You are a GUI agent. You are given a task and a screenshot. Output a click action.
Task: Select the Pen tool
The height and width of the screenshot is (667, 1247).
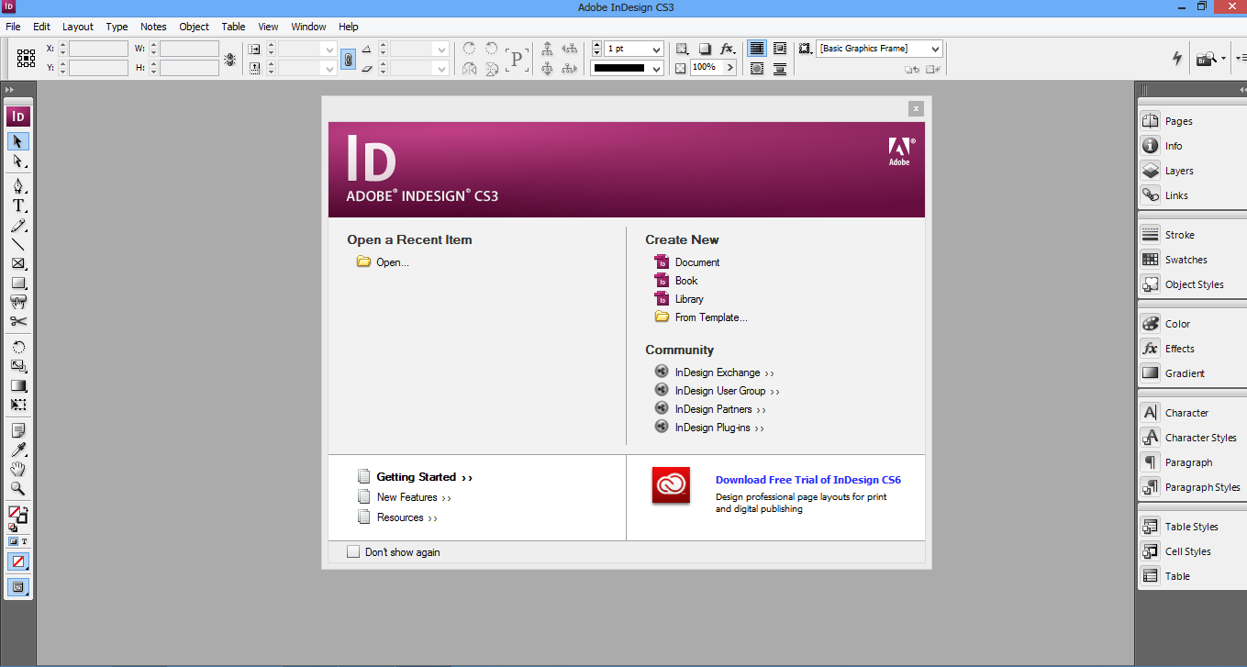18,186
